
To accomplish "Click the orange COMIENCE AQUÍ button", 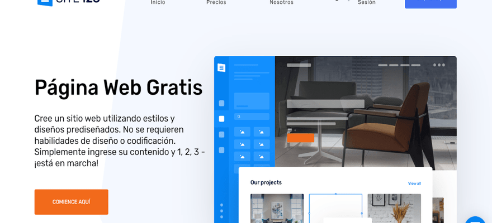I will coord(71,202).
